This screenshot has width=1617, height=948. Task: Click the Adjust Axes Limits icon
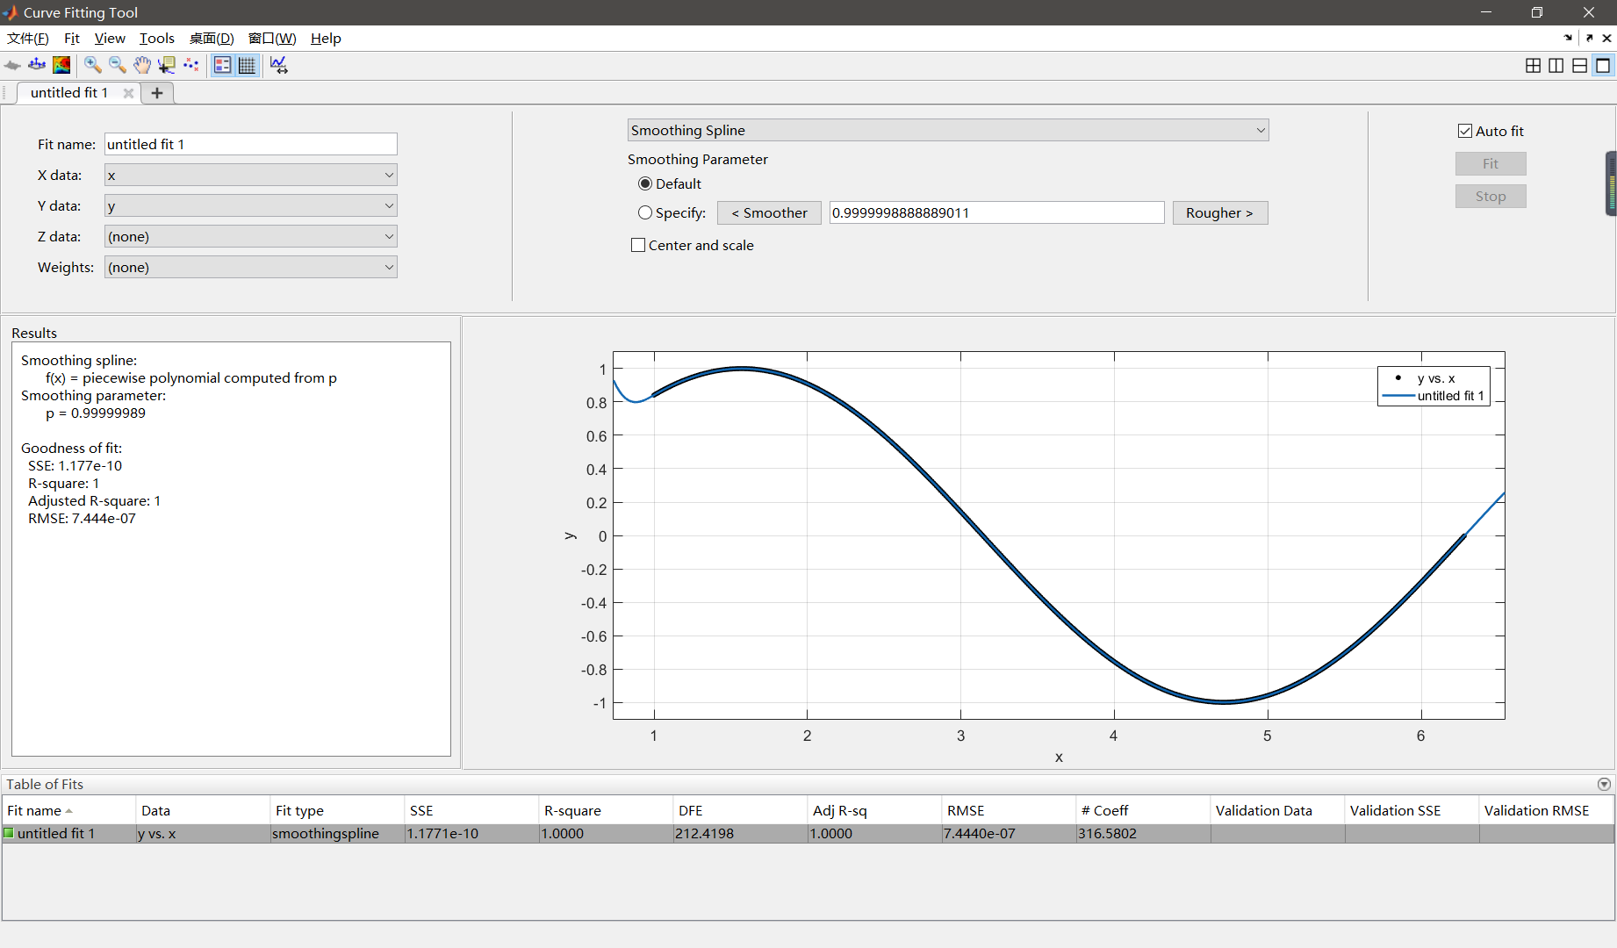(x=279, y=65)
